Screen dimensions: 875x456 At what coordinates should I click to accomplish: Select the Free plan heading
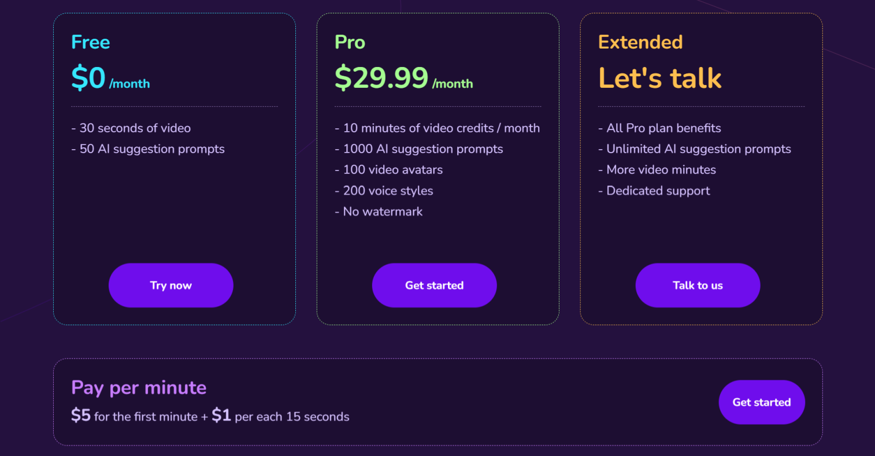91,42
